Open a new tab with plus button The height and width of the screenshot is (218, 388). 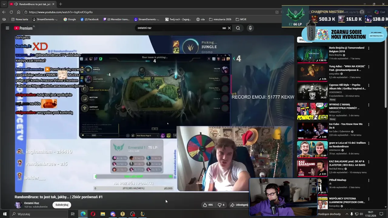[61, 4]
